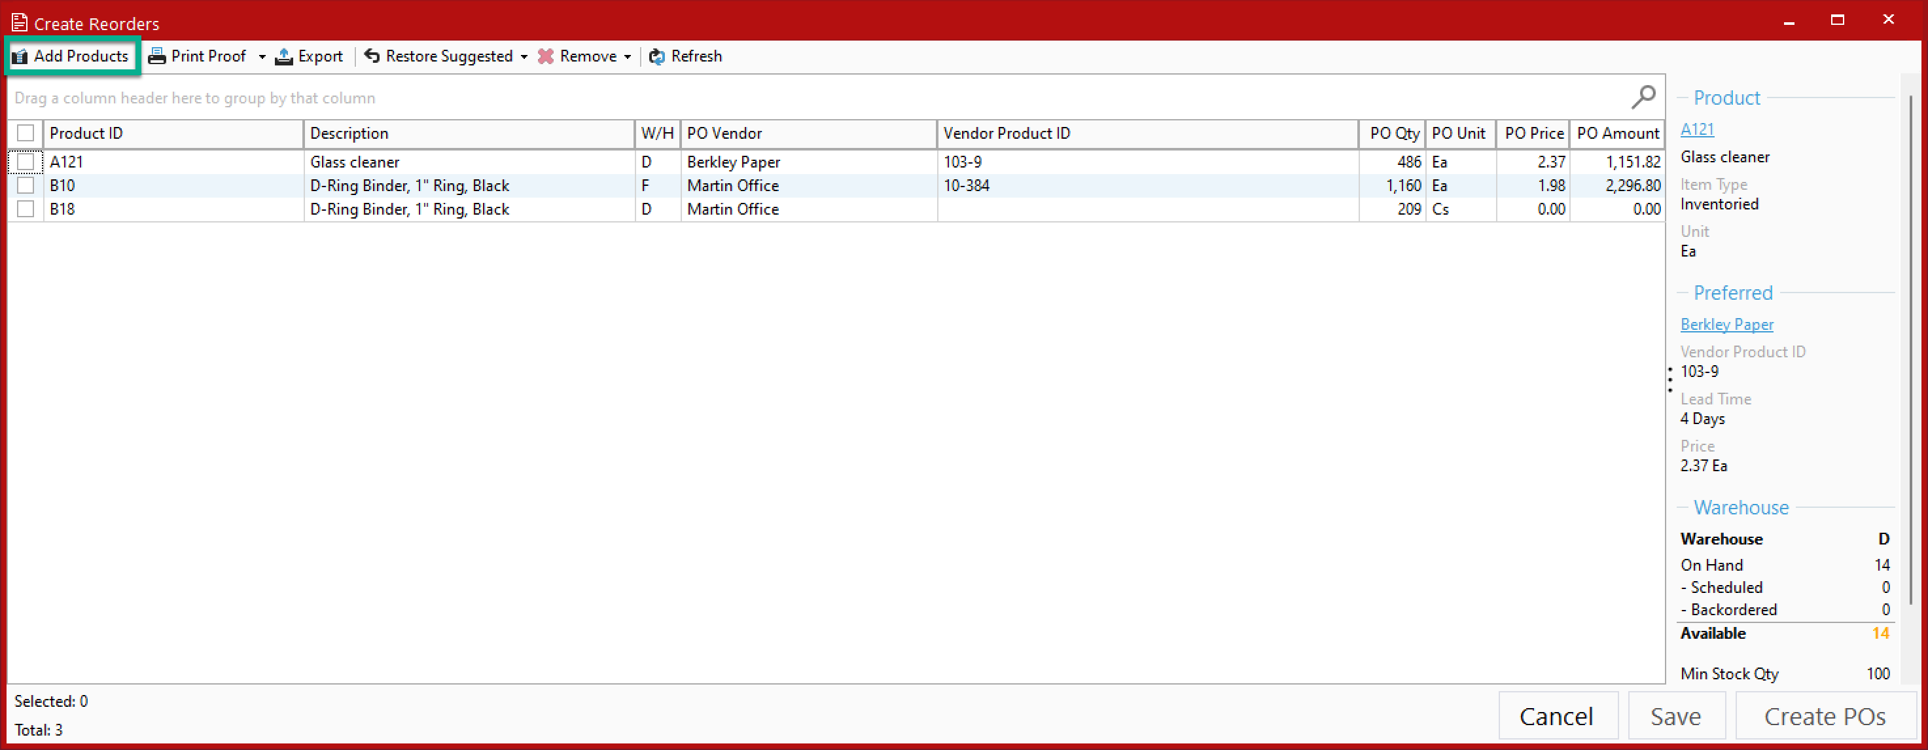1928x750 pixels.
Task: Click the Restore Suggested undo icon
Action: click(x=372, y=56)
